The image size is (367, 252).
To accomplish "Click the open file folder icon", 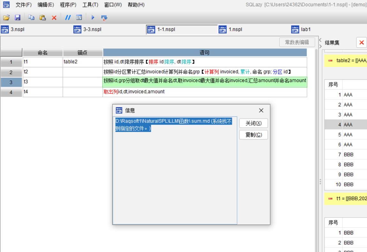I will 6,18.
